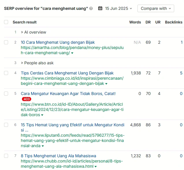
Task: Click the Search result column header
Action: pos(25,22)
